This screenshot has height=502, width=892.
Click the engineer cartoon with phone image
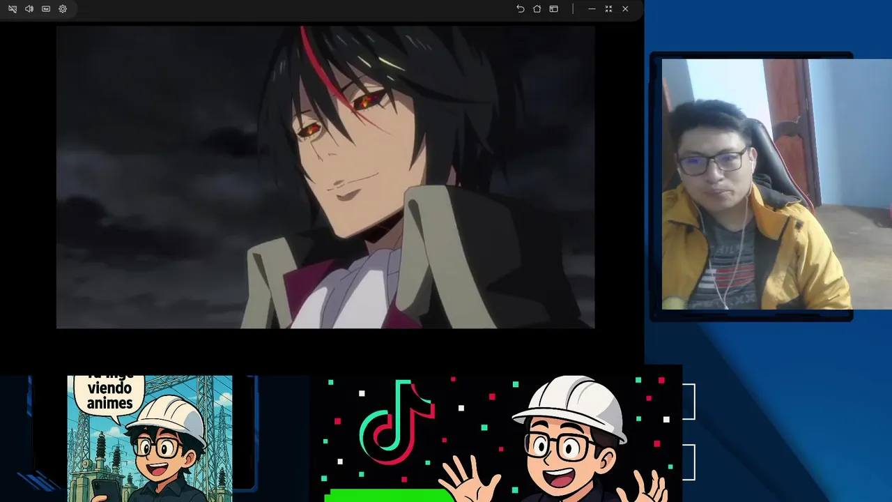[x=150, y=439]
